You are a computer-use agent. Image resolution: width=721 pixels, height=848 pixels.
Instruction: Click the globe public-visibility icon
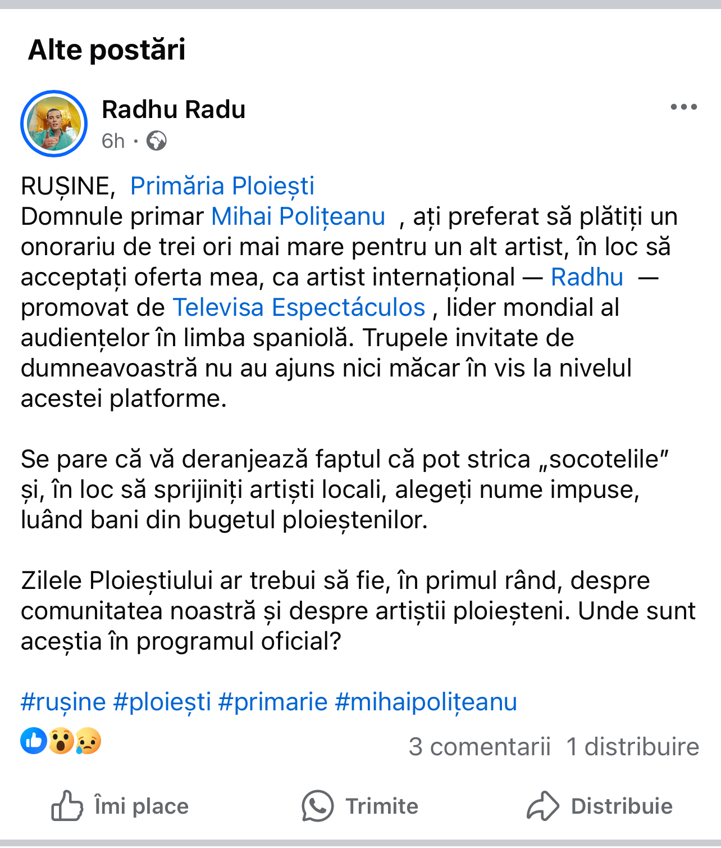157,141
